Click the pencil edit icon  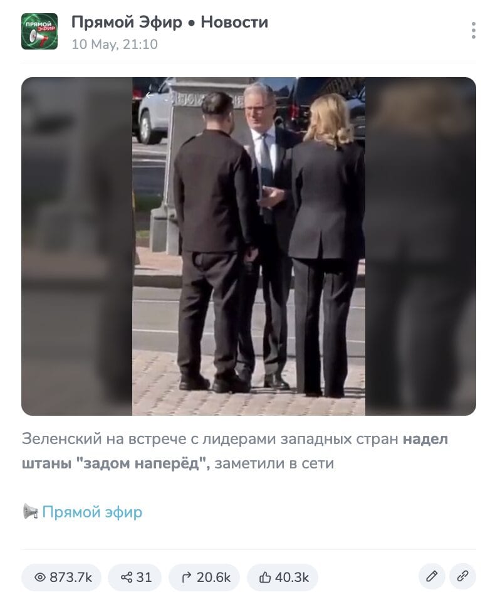click(x=432, y=576)
